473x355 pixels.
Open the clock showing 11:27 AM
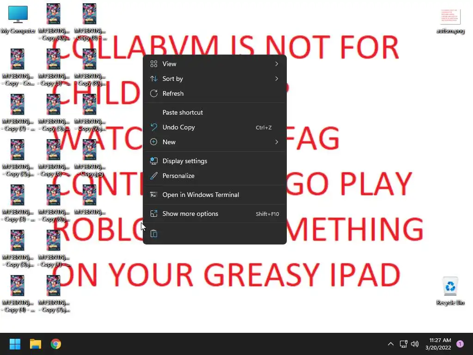(438, 344)
